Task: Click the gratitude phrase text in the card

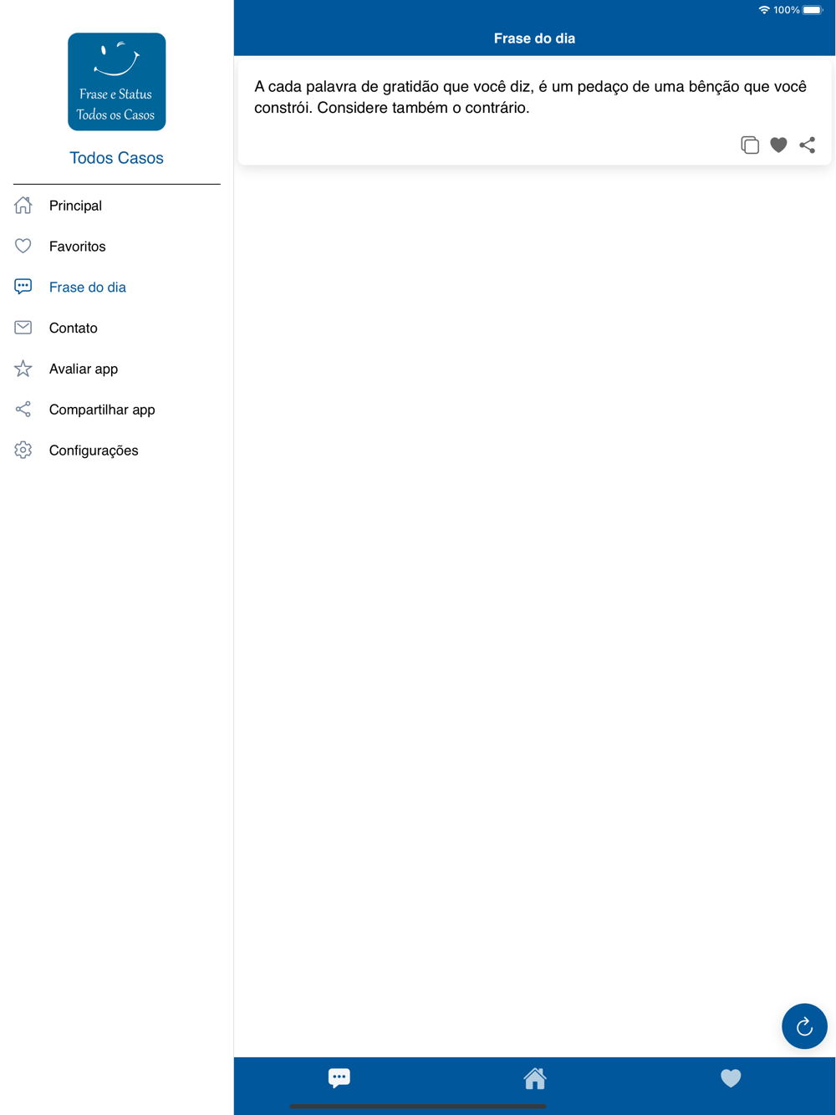Action: (531, 97)
